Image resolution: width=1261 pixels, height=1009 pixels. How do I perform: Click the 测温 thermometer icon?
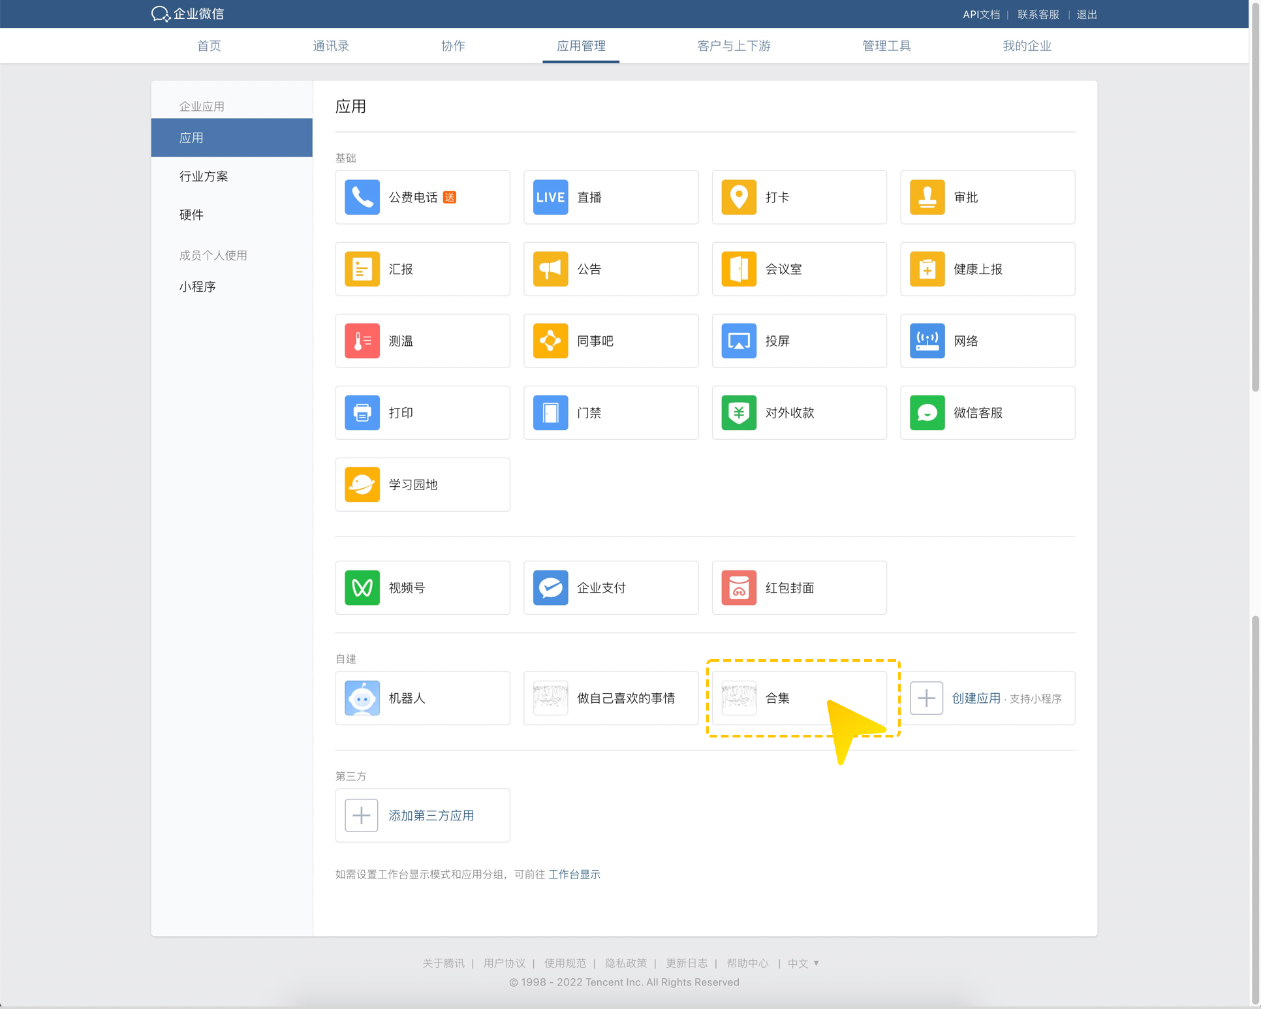362,341
